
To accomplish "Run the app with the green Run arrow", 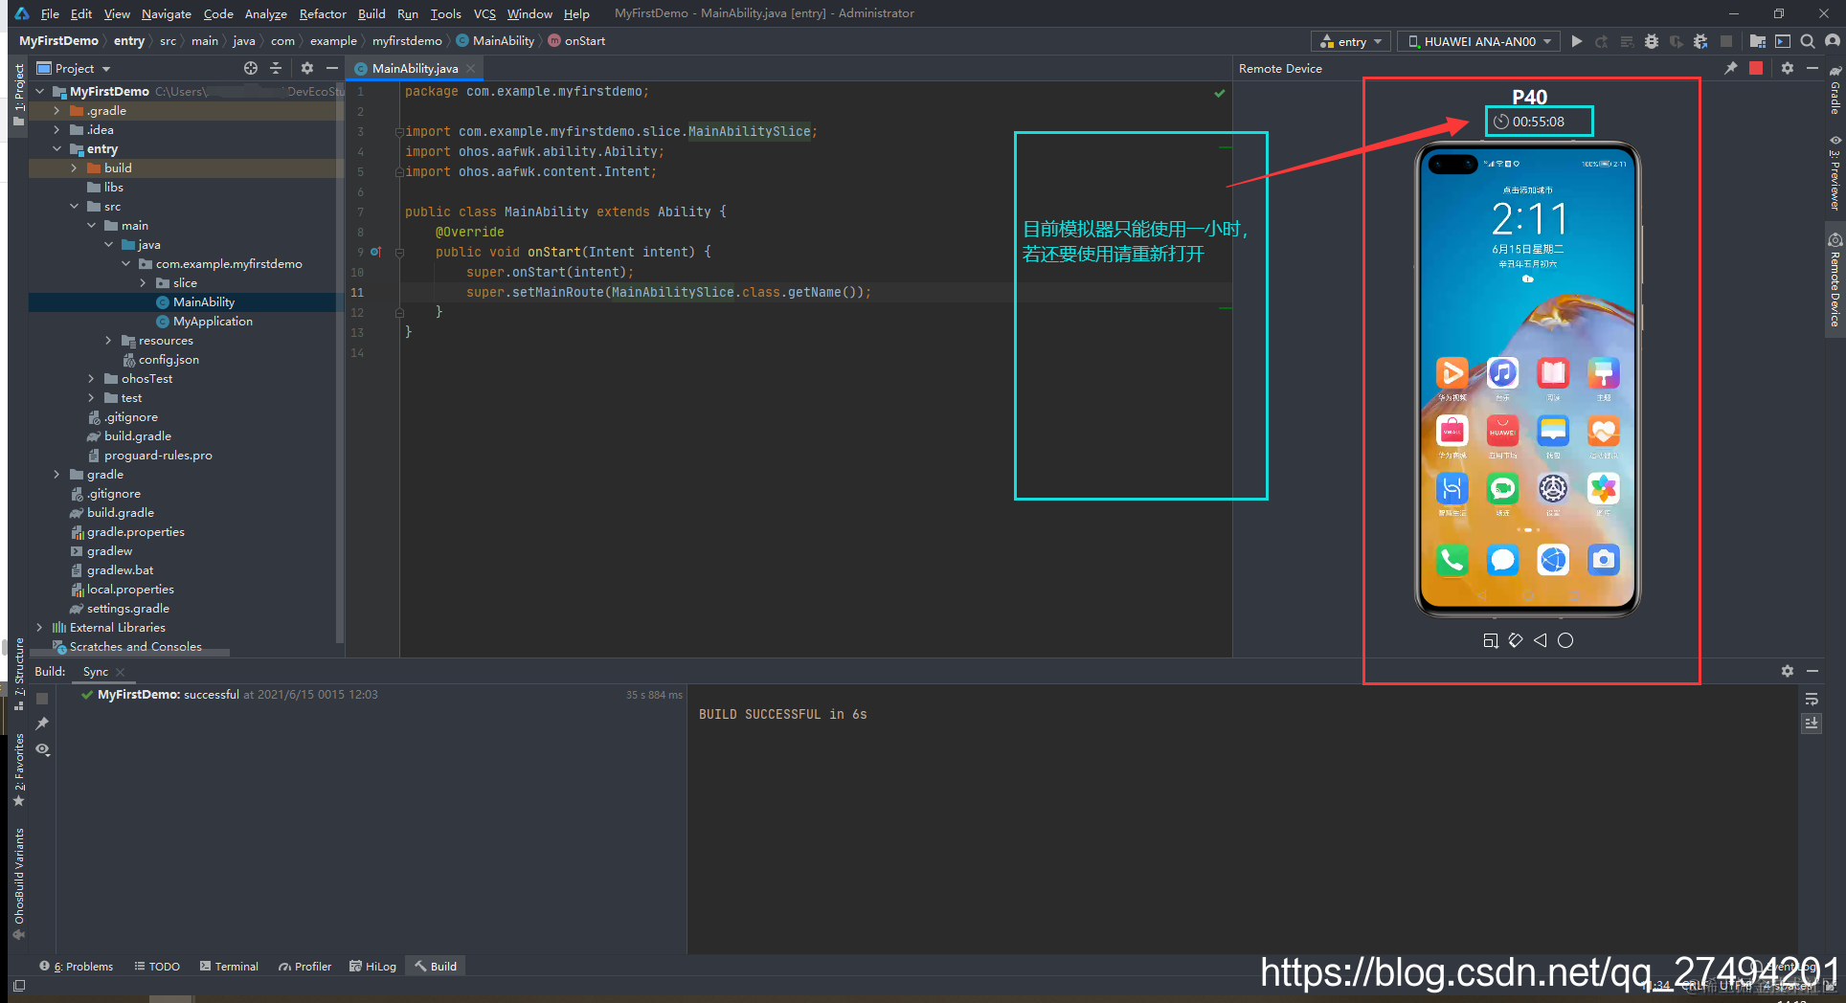I will pos(1576,41).
